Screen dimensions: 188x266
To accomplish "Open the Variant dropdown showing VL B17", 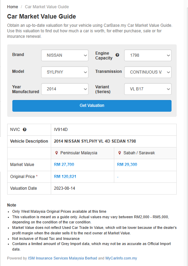I will (x=148, y=89).
